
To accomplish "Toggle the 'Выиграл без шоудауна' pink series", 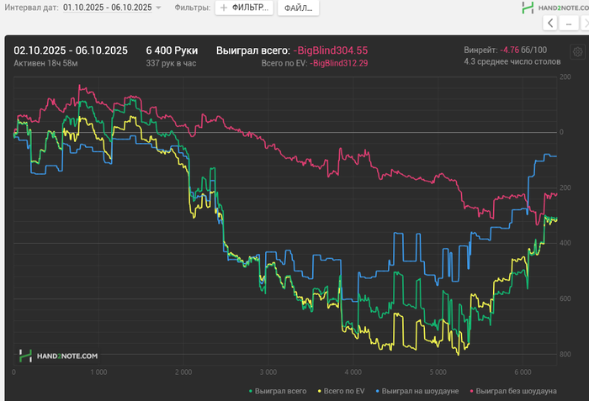I will [x=515, y=391].
